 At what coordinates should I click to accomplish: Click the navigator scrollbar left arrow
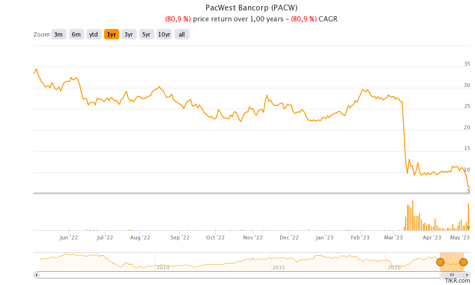(37, 275)
